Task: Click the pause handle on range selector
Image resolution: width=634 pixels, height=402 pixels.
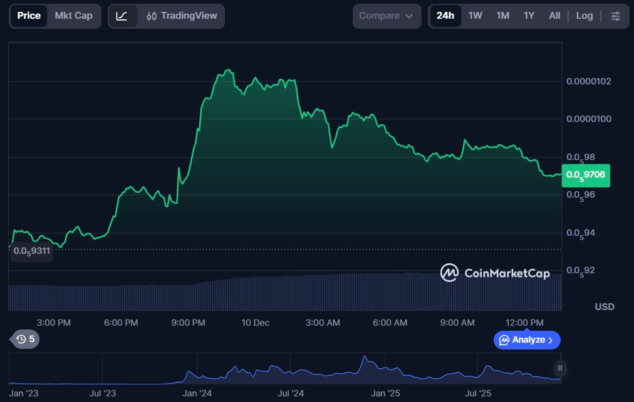Action: pos(559,368)
